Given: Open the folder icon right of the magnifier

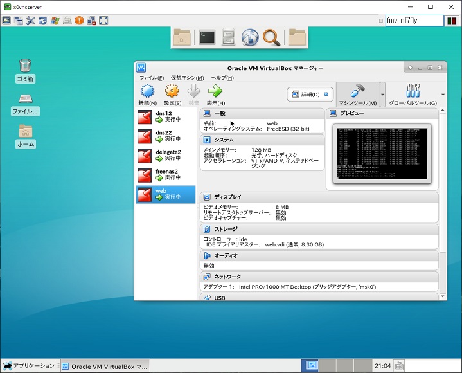Looking at the screenshot, I should (297, 37).
